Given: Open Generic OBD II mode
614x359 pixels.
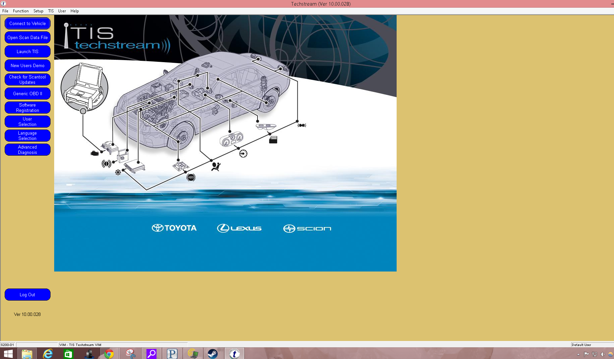Looking at the screenshot, I should point(27,94).
